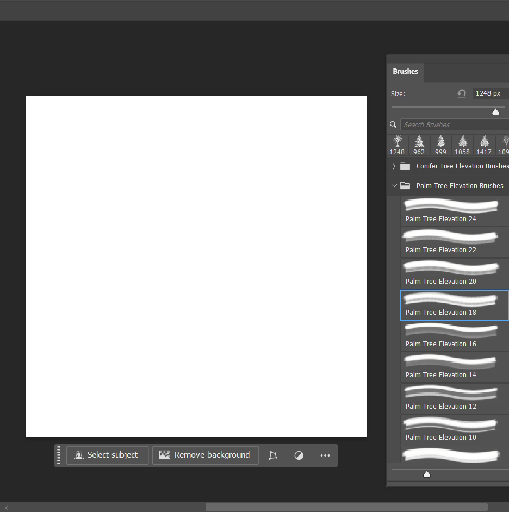Click the brush preview size slider handle
The image size is (509, 512).
click(427, 474)
